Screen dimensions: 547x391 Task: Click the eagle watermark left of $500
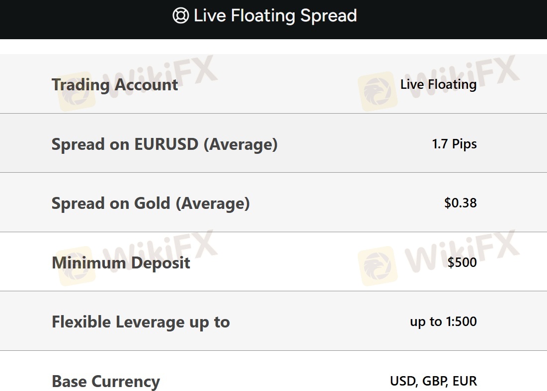378,266
